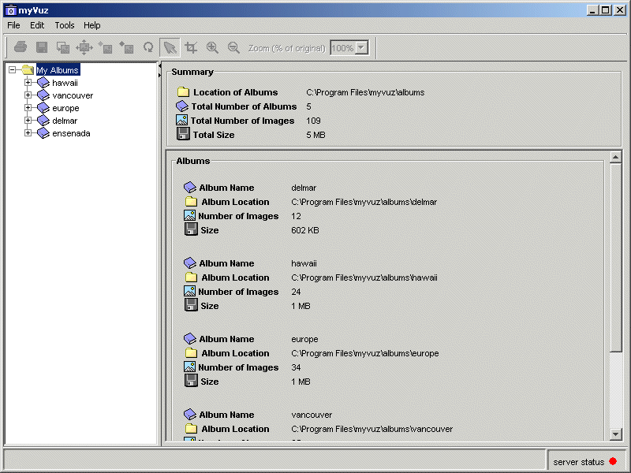Click the summary path 'C:\Program Files\myvuz\albums'
The image size is (631, 473).
(x=365, y=92)
